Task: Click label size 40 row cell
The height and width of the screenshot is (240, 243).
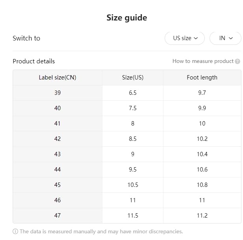Action: (x=58, y=108)
